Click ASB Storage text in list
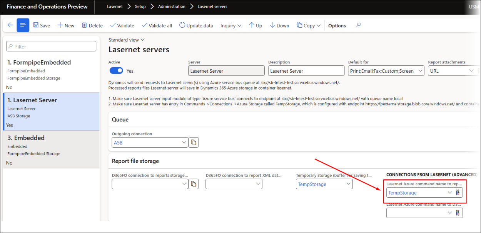 (19, 116)
